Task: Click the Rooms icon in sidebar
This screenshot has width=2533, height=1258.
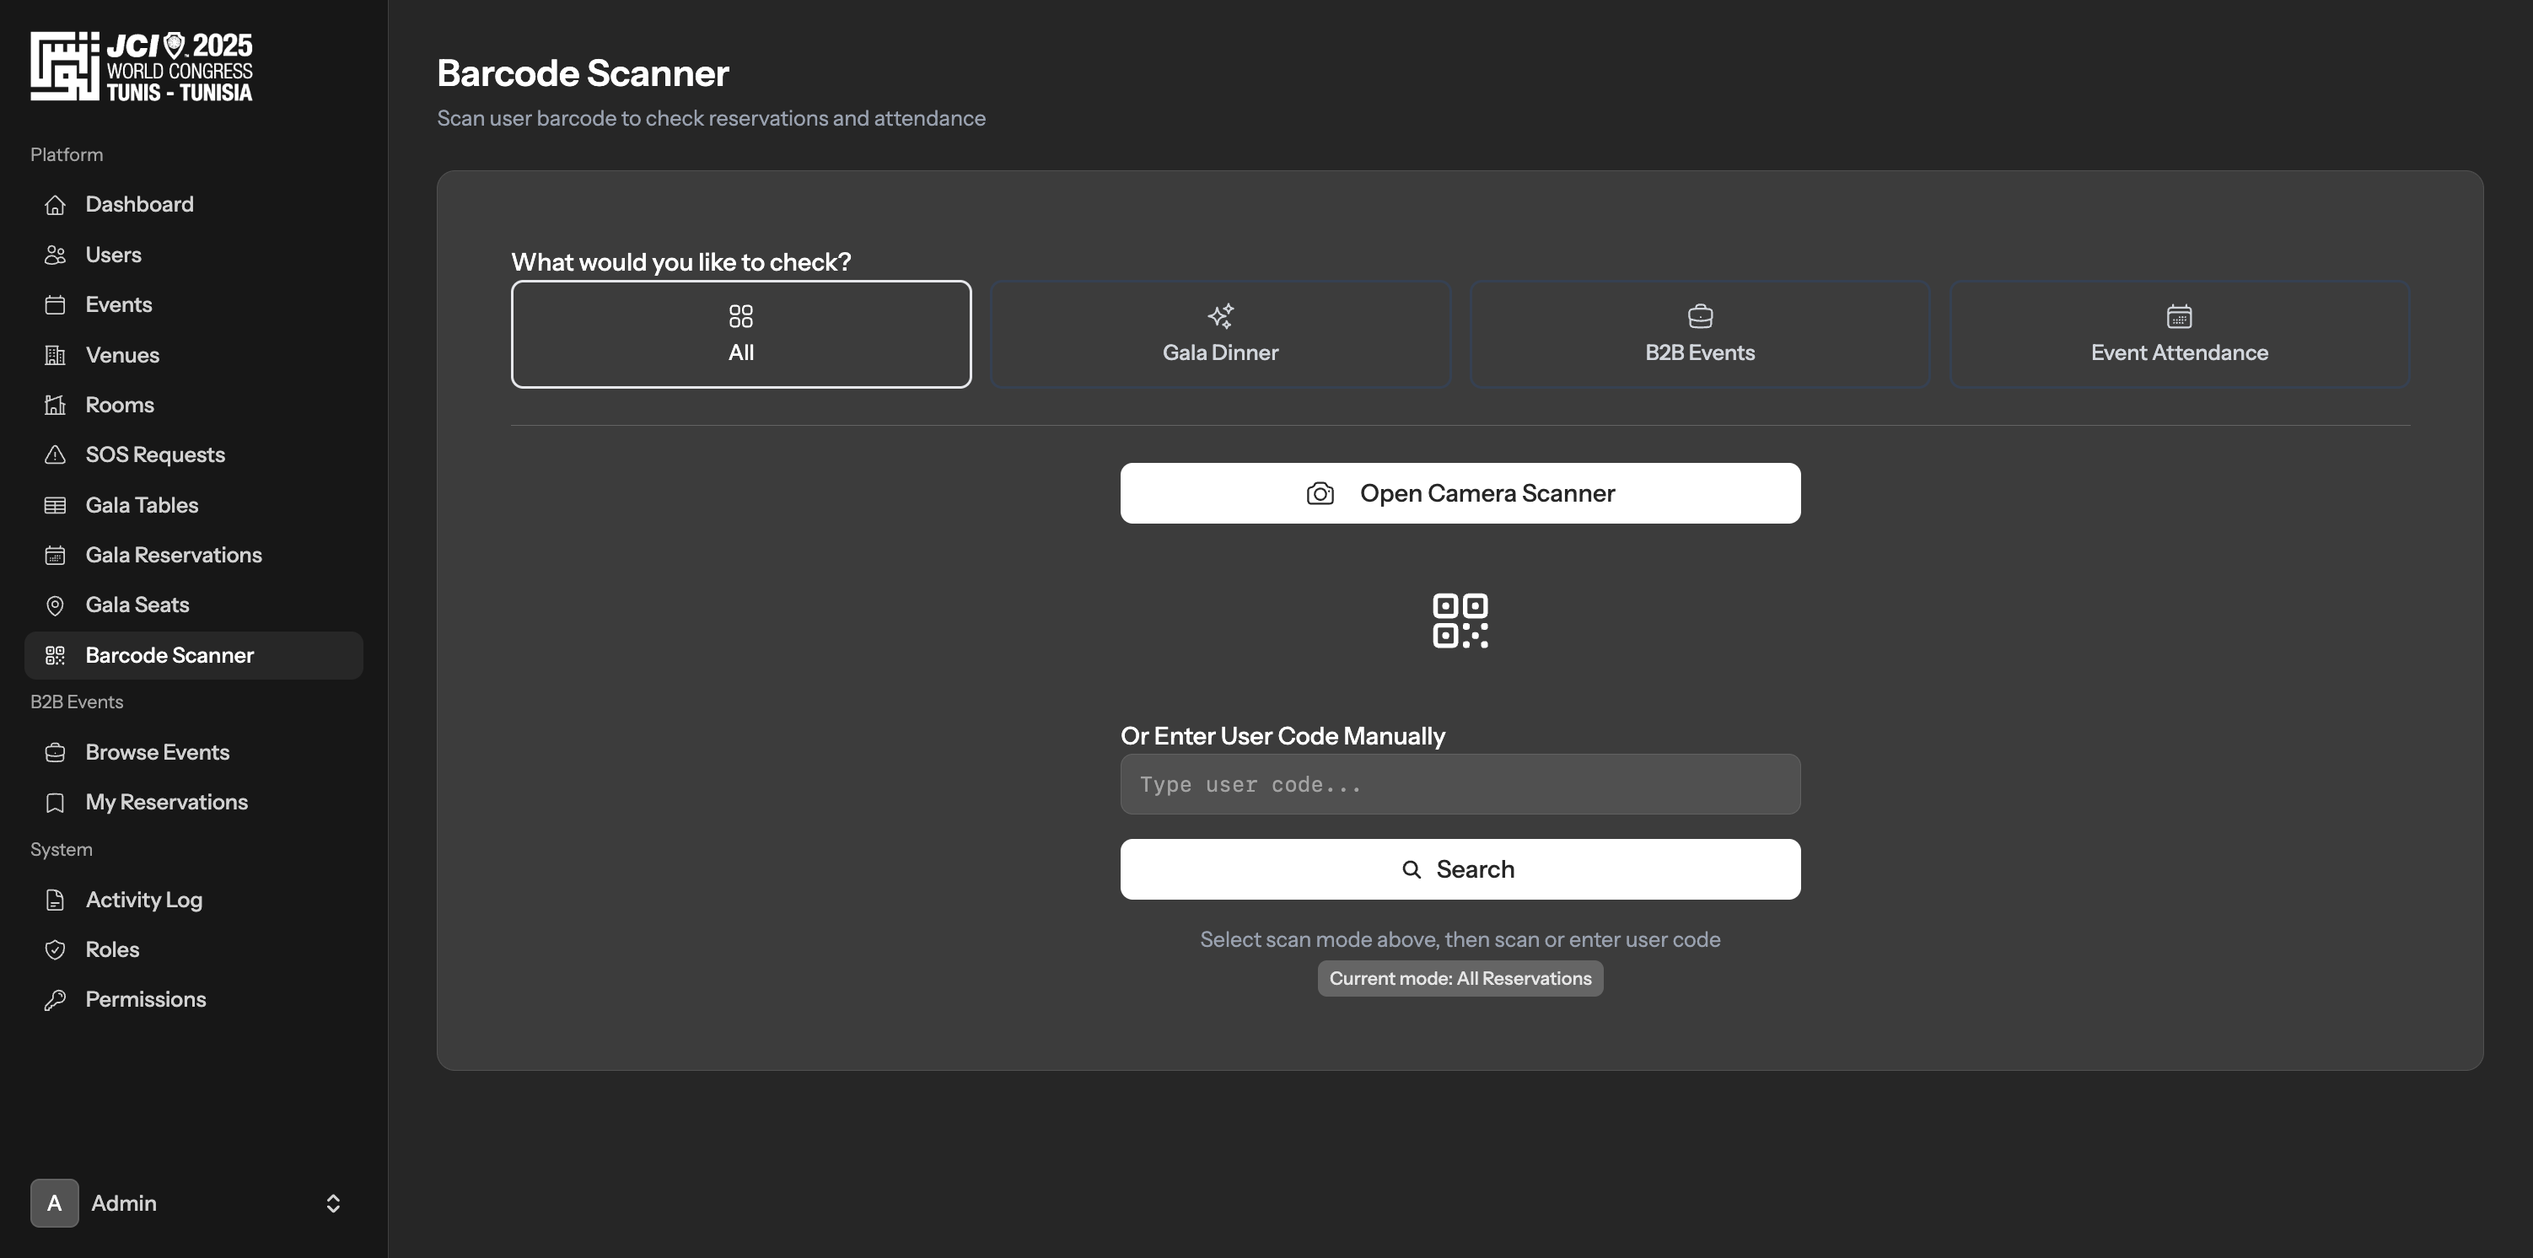Action: (55, 406)
